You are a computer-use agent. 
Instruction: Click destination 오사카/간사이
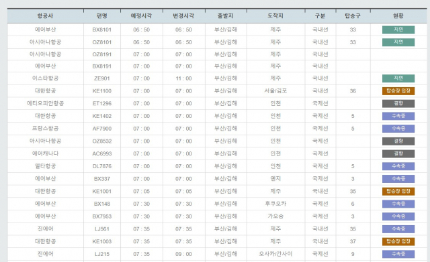point(275,254)
